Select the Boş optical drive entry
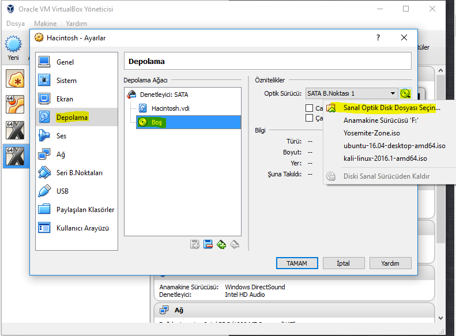Image resolution: width=456 pixels, height=336 pixels. (x=189, y=122)
